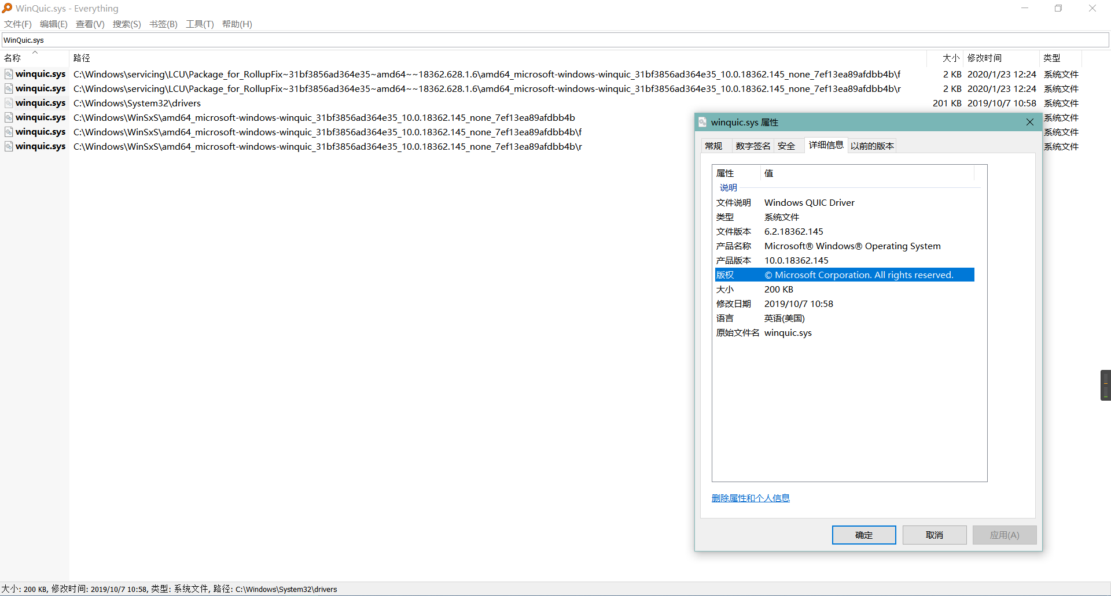The width and height of the screenshot is (1111, 596).
Task: Switch to the 数字签名 tab
Action: point(752,146)
